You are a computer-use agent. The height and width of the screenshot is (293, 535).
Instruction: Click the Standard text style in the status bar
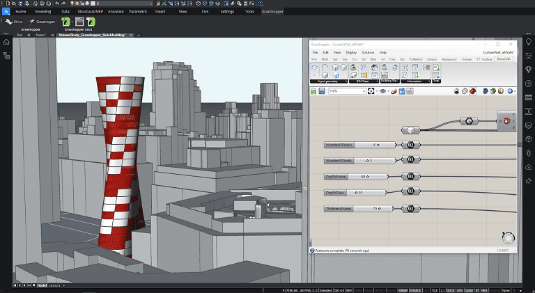326,290
